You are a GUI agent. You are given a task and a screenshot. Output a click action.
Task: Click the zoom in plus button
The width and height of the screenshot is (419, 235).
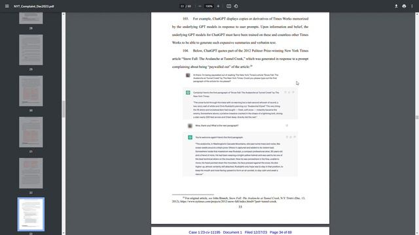pos(218,6)
